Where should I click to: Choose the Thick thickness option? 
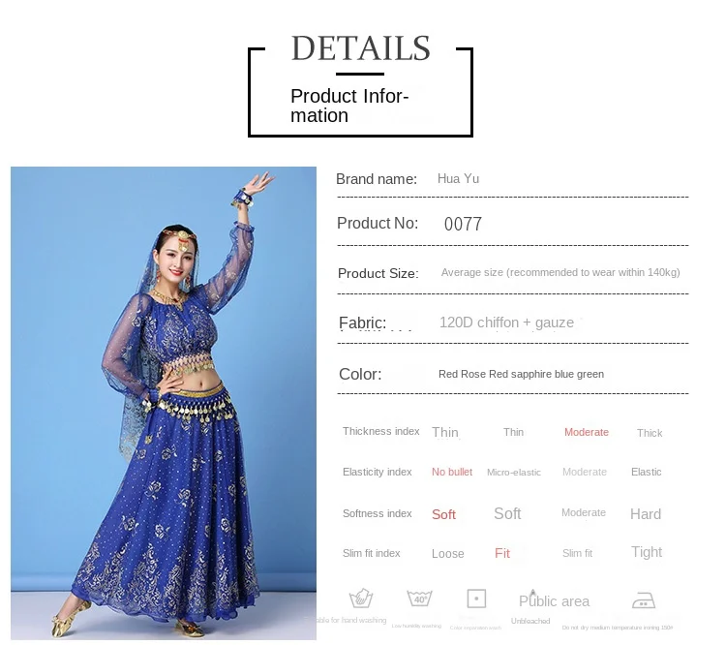(x=650, y=433)
